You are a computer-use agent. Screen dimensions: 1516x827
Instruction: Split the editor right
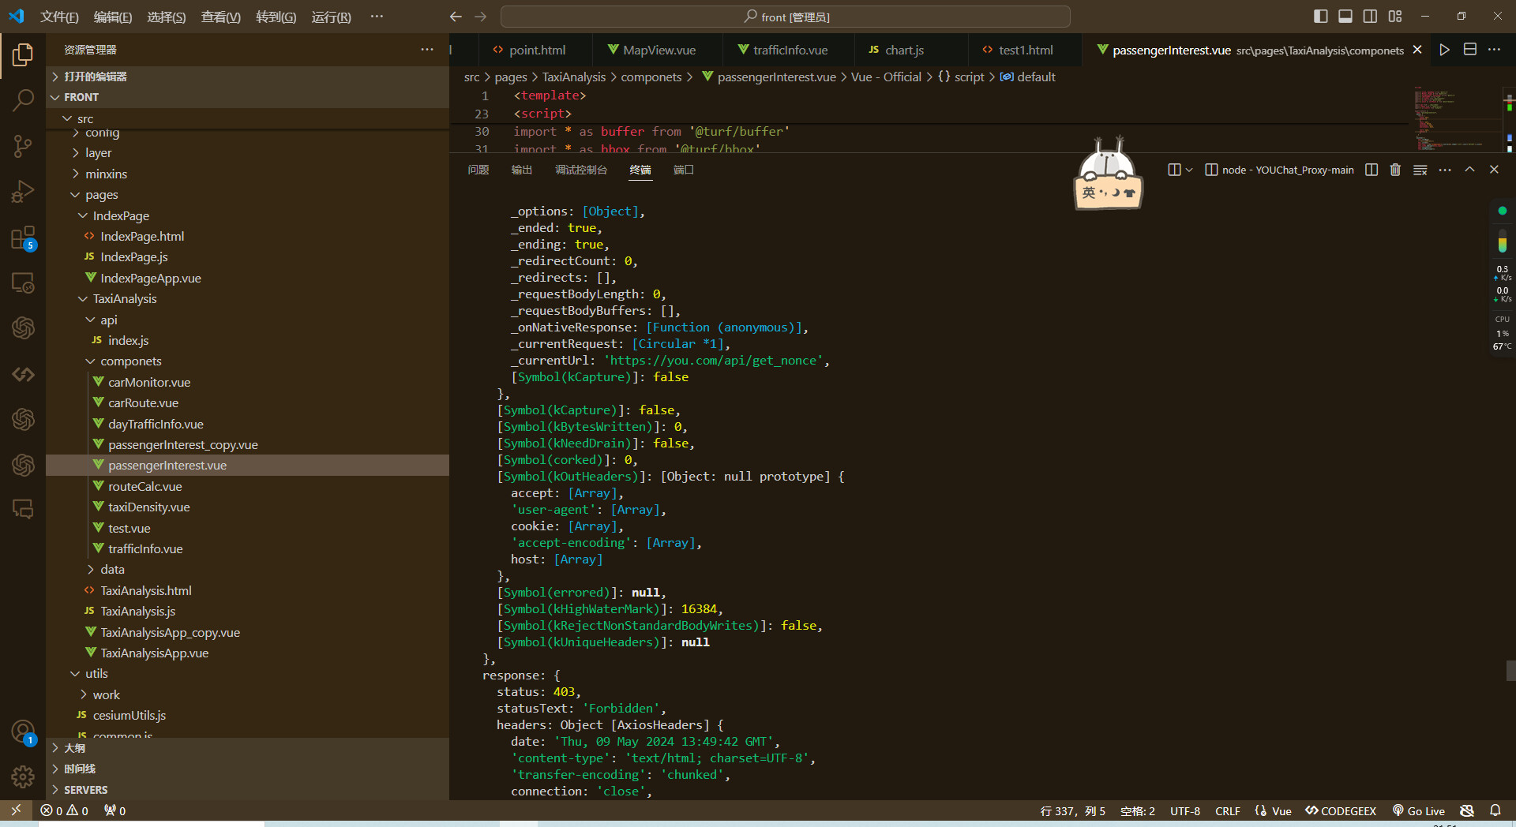[x=1469, y=50]
